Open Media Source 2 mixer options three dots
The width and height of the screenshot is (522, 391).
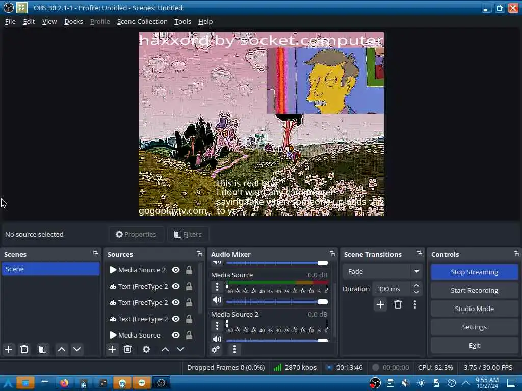(x=217, y=326)
